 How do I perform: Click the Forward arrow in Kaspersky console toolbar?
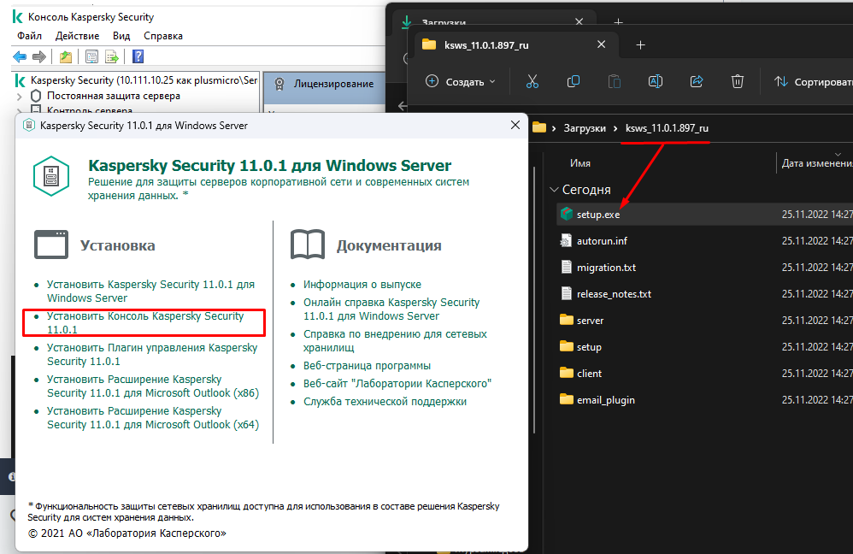pos(39,56)
